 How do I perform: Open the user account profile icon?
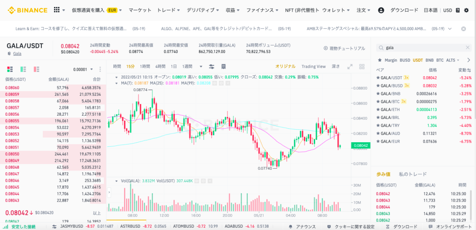[381, 10]
